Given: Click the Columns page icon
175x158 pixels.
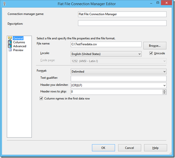Looking at the screenshot, I should (x=10, y=42).
